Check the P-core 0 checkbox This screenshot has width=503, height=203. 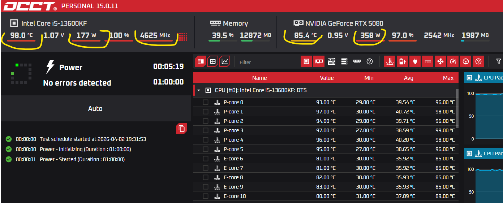[x=206, y=102]
